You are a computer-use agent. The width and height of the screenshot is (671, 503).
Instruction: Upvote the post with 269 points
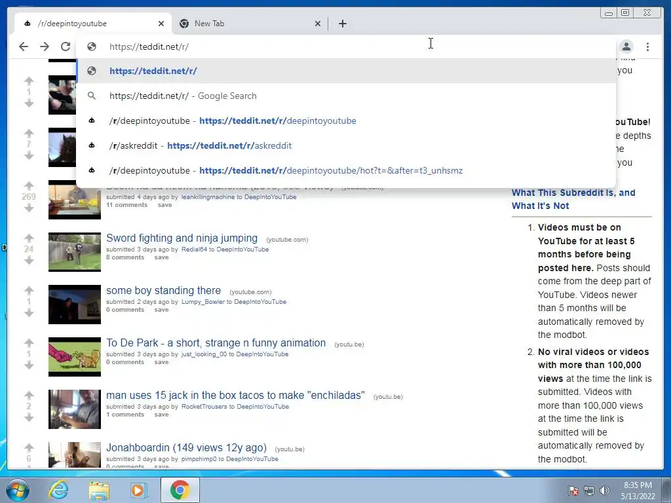click(29, 185)
